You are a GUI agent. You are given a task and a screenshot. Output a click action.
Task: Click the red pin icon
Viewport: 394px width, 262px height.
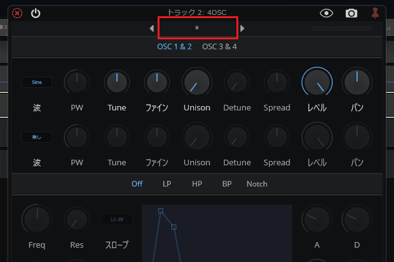click(375, 12)
